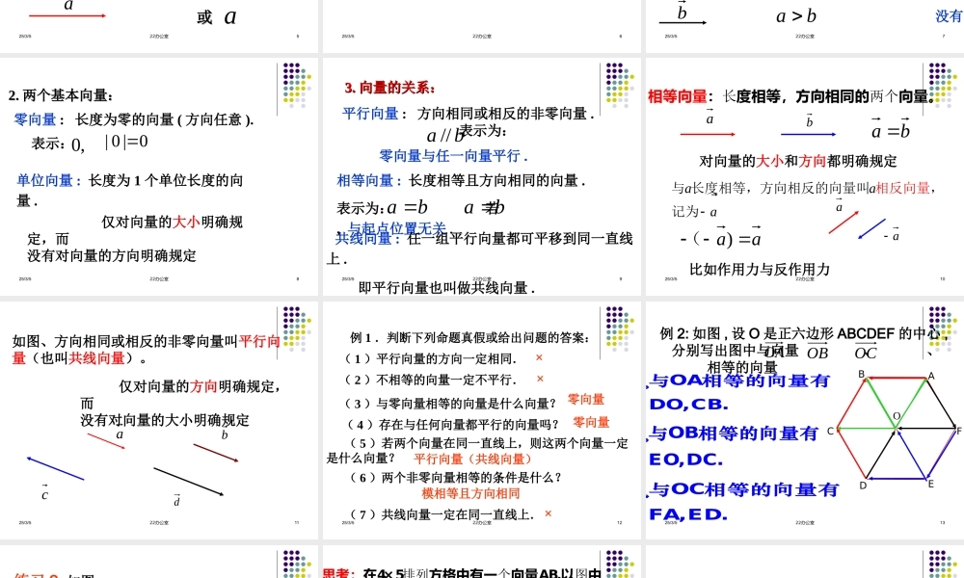Click question (3) 与零向量相等的向量是什么向量
The width and height of the screenshot is (964, 578).
tap(449, 403)
